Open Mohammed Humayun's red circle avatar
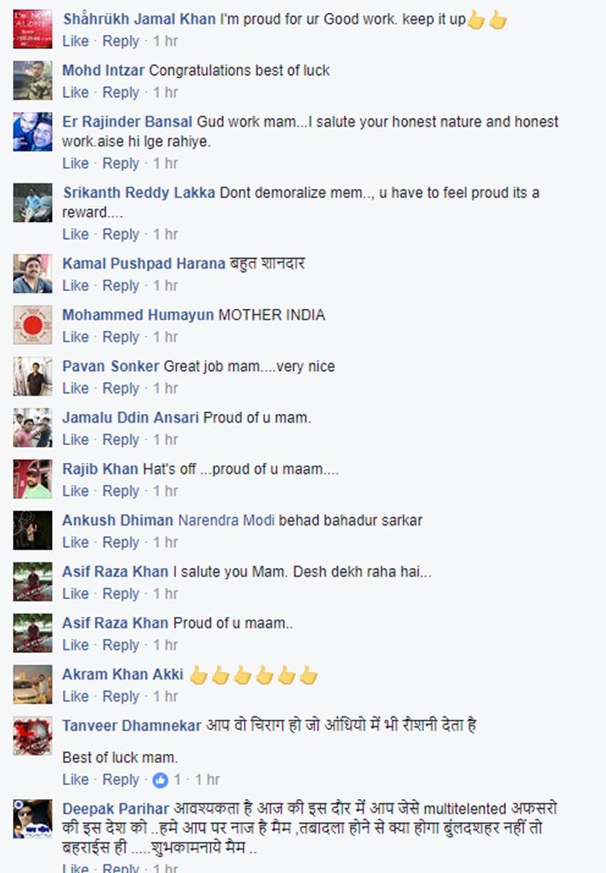606x873 pixels. point(33,325)
